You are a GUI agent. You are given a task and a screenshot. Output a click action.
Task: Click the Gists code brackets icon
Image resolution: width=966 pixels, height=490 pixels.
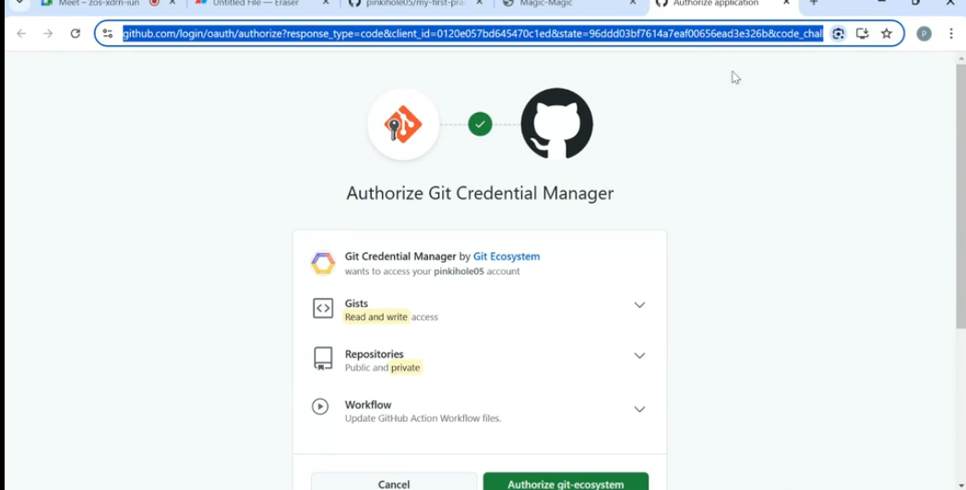(x=323, y=308)
